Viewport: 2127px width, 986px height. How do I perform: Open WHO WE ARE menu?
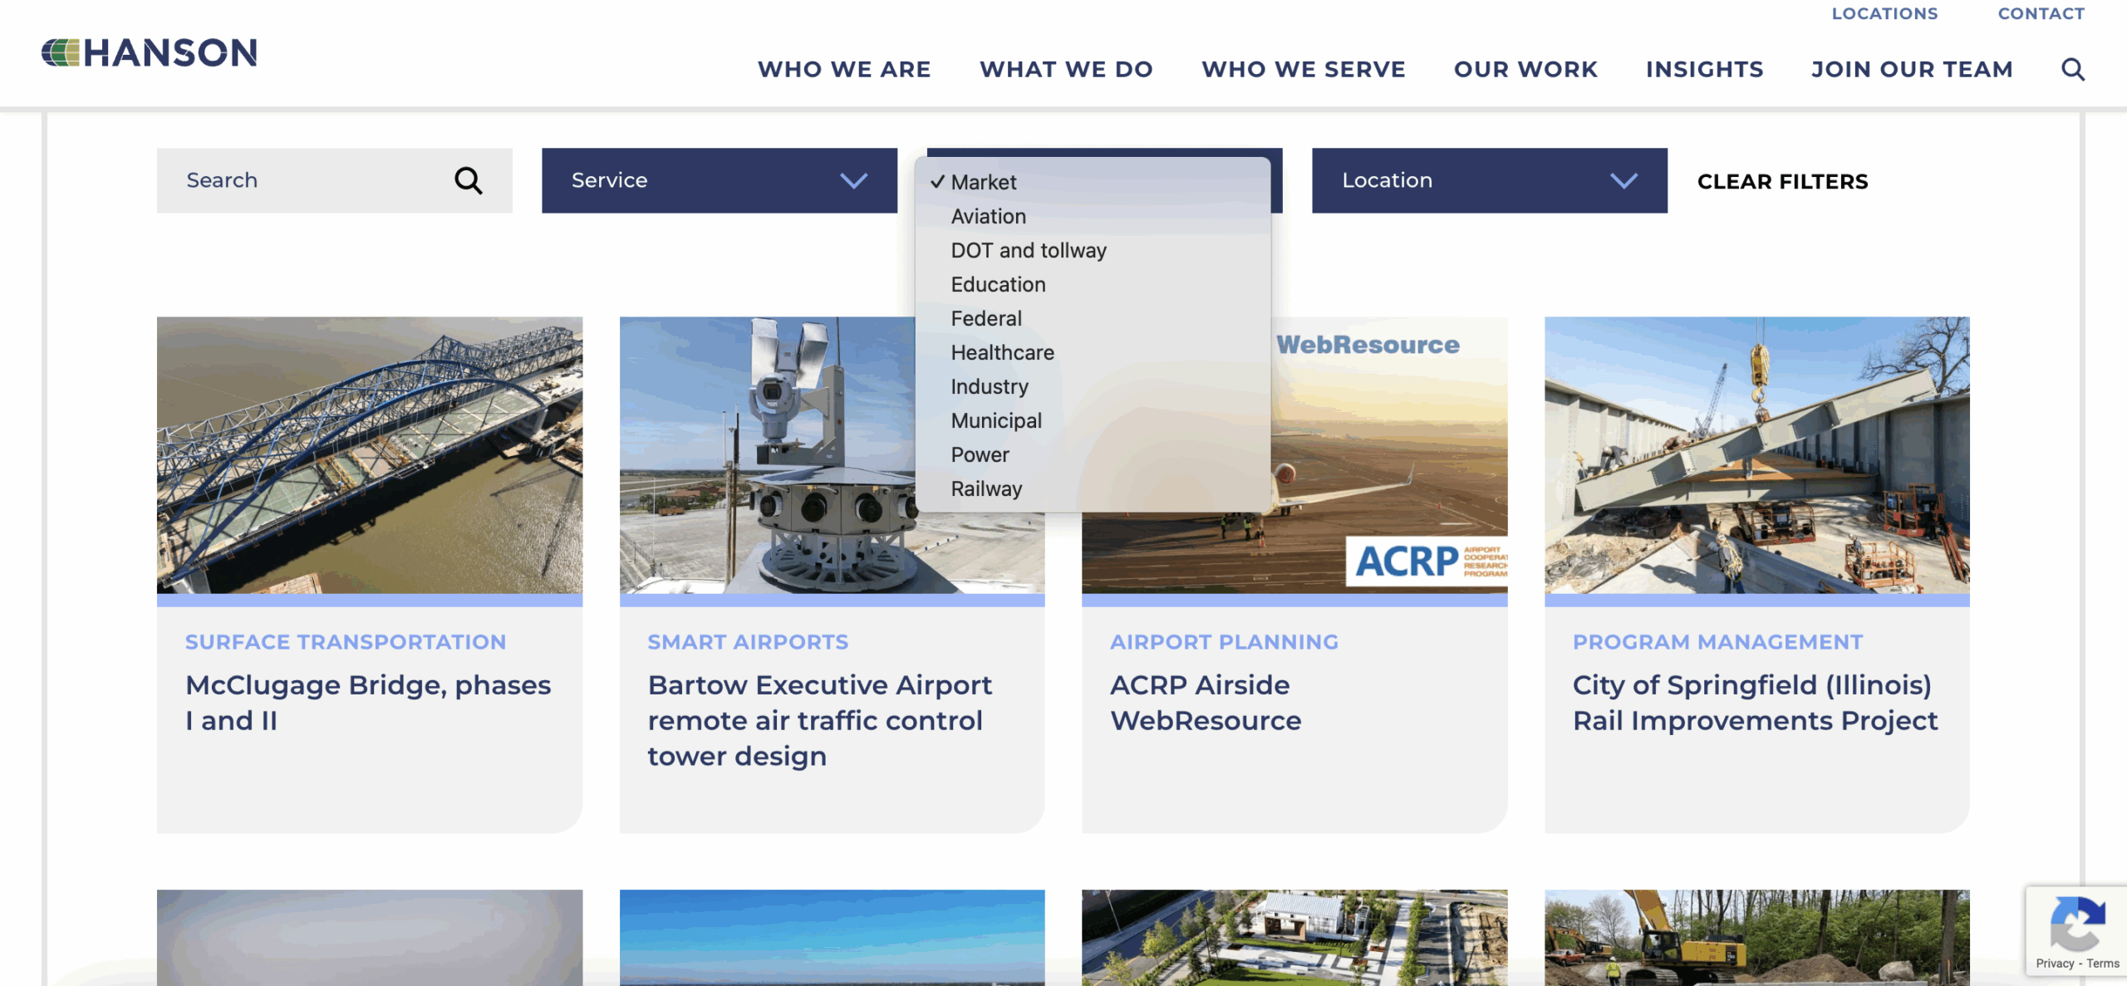point(844,69)
